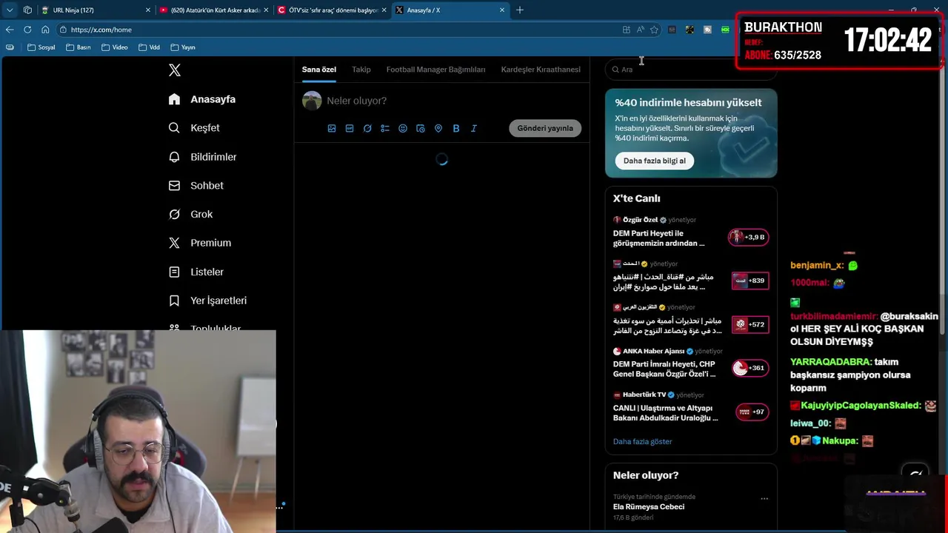Image resolution: width=948 pixels, height=533 pixels.
Task: Open Grok from the sidebar
Action: coord(191,214)
